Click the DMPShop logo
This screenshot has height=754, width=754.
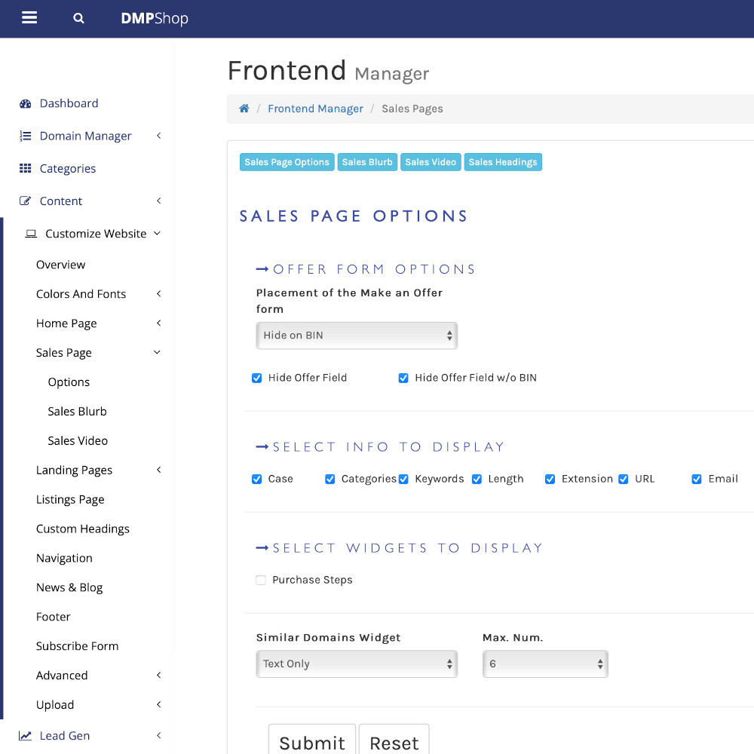[x=155, y=19]
